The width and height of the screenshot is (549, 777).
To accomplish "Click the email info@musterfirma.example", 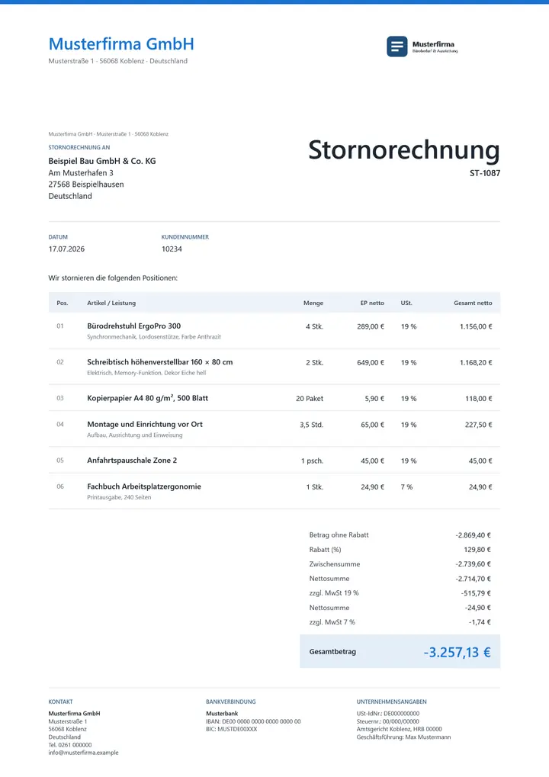I will [x=83, y=753].
